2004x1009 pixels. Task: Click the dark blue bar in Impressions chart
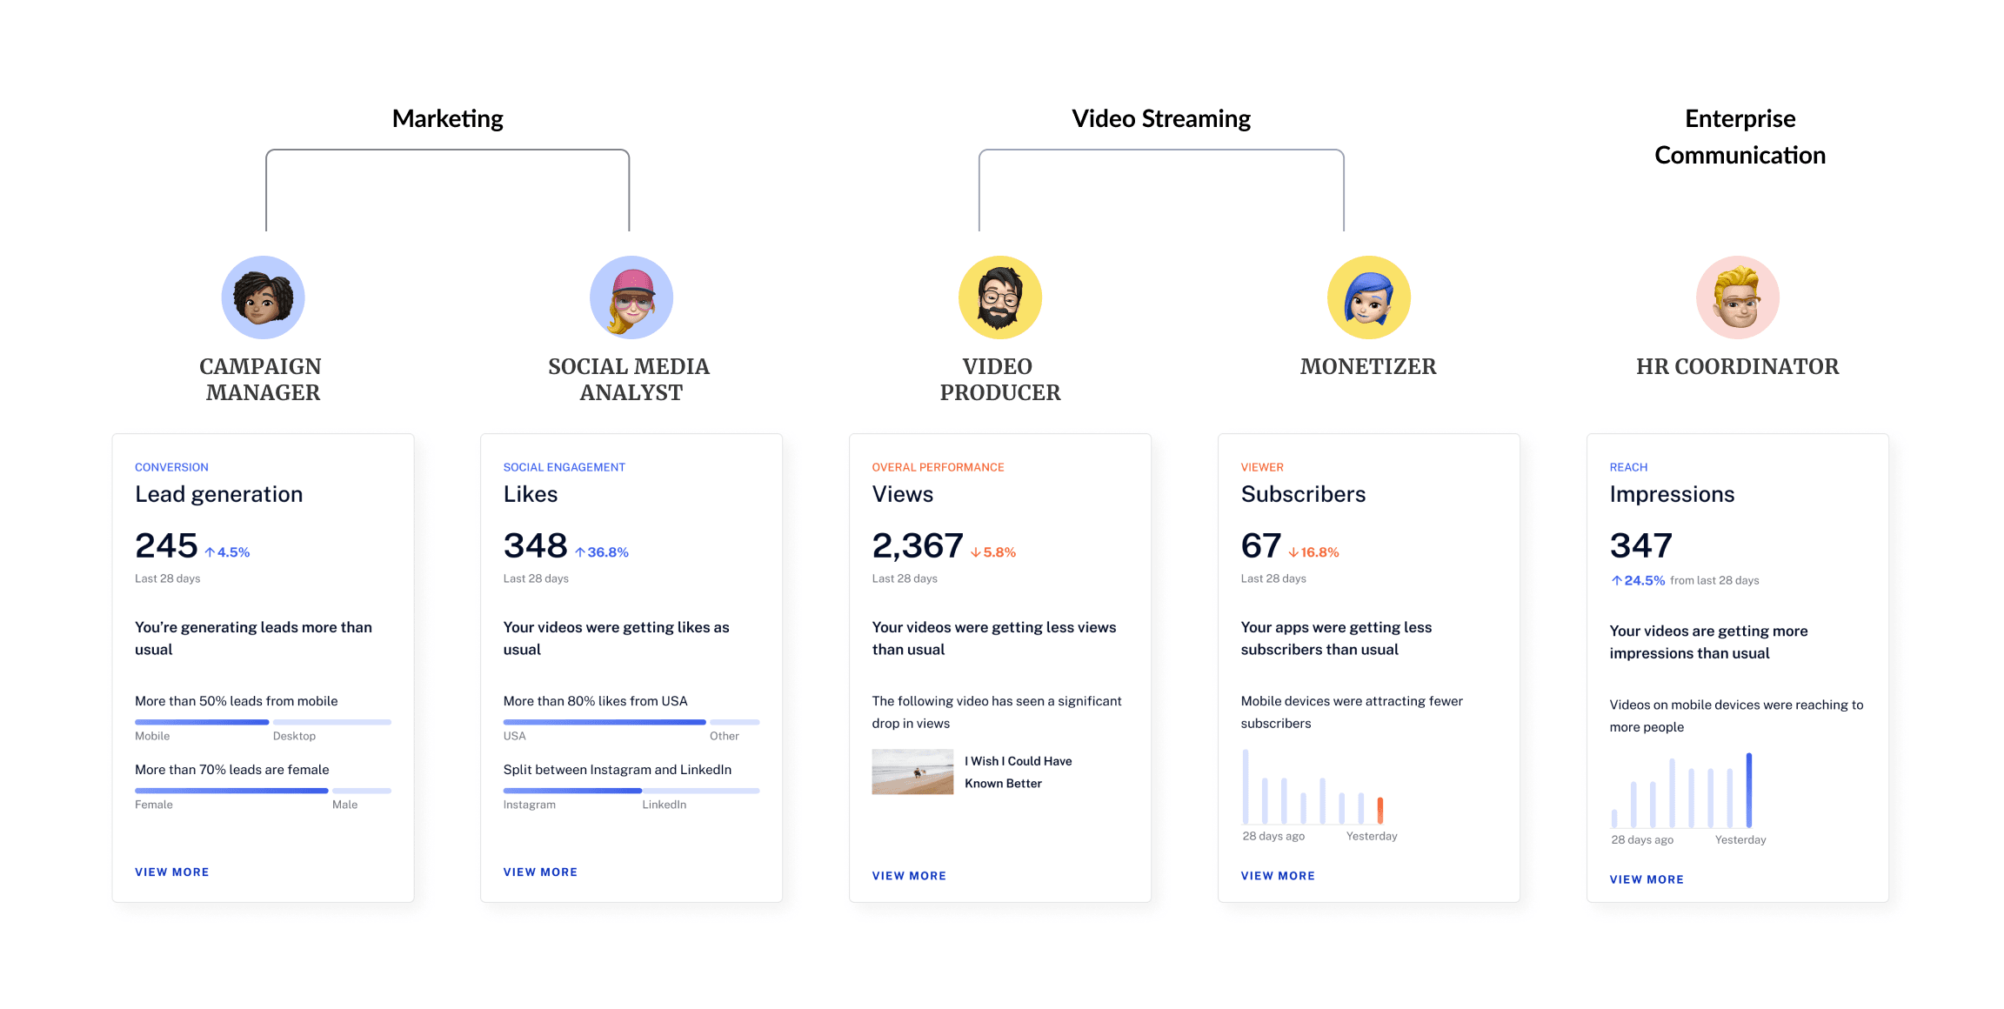pos(1749,790)
